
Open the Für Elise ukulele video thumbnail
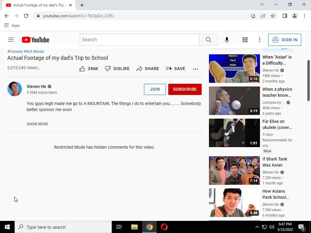[x=234, y=133]
